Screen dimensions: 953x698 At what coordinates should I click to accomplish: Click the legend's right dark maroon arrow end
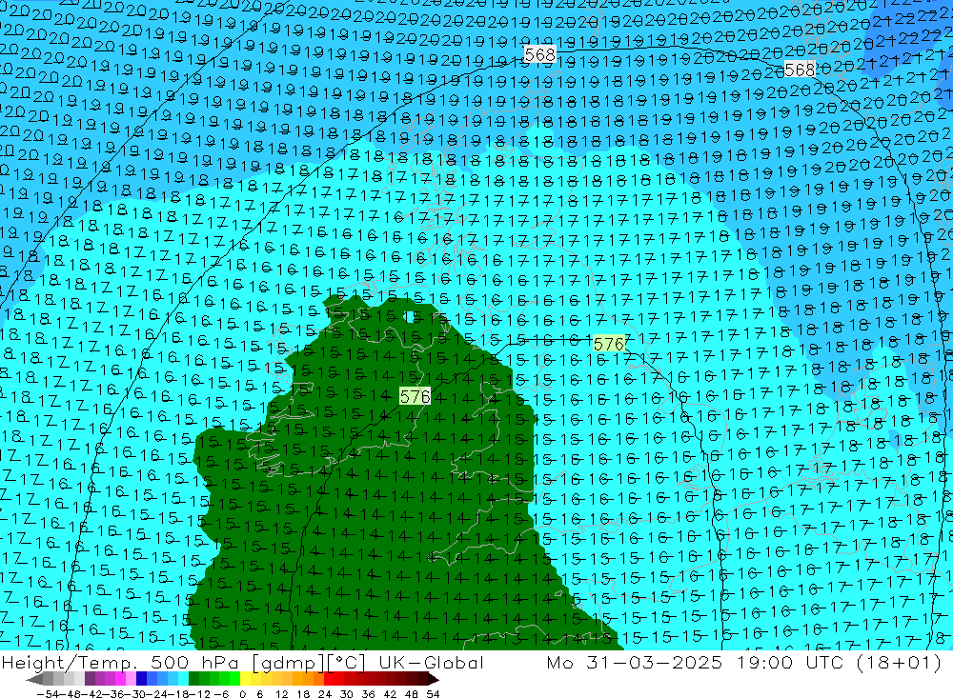click(x=434, y=679)
